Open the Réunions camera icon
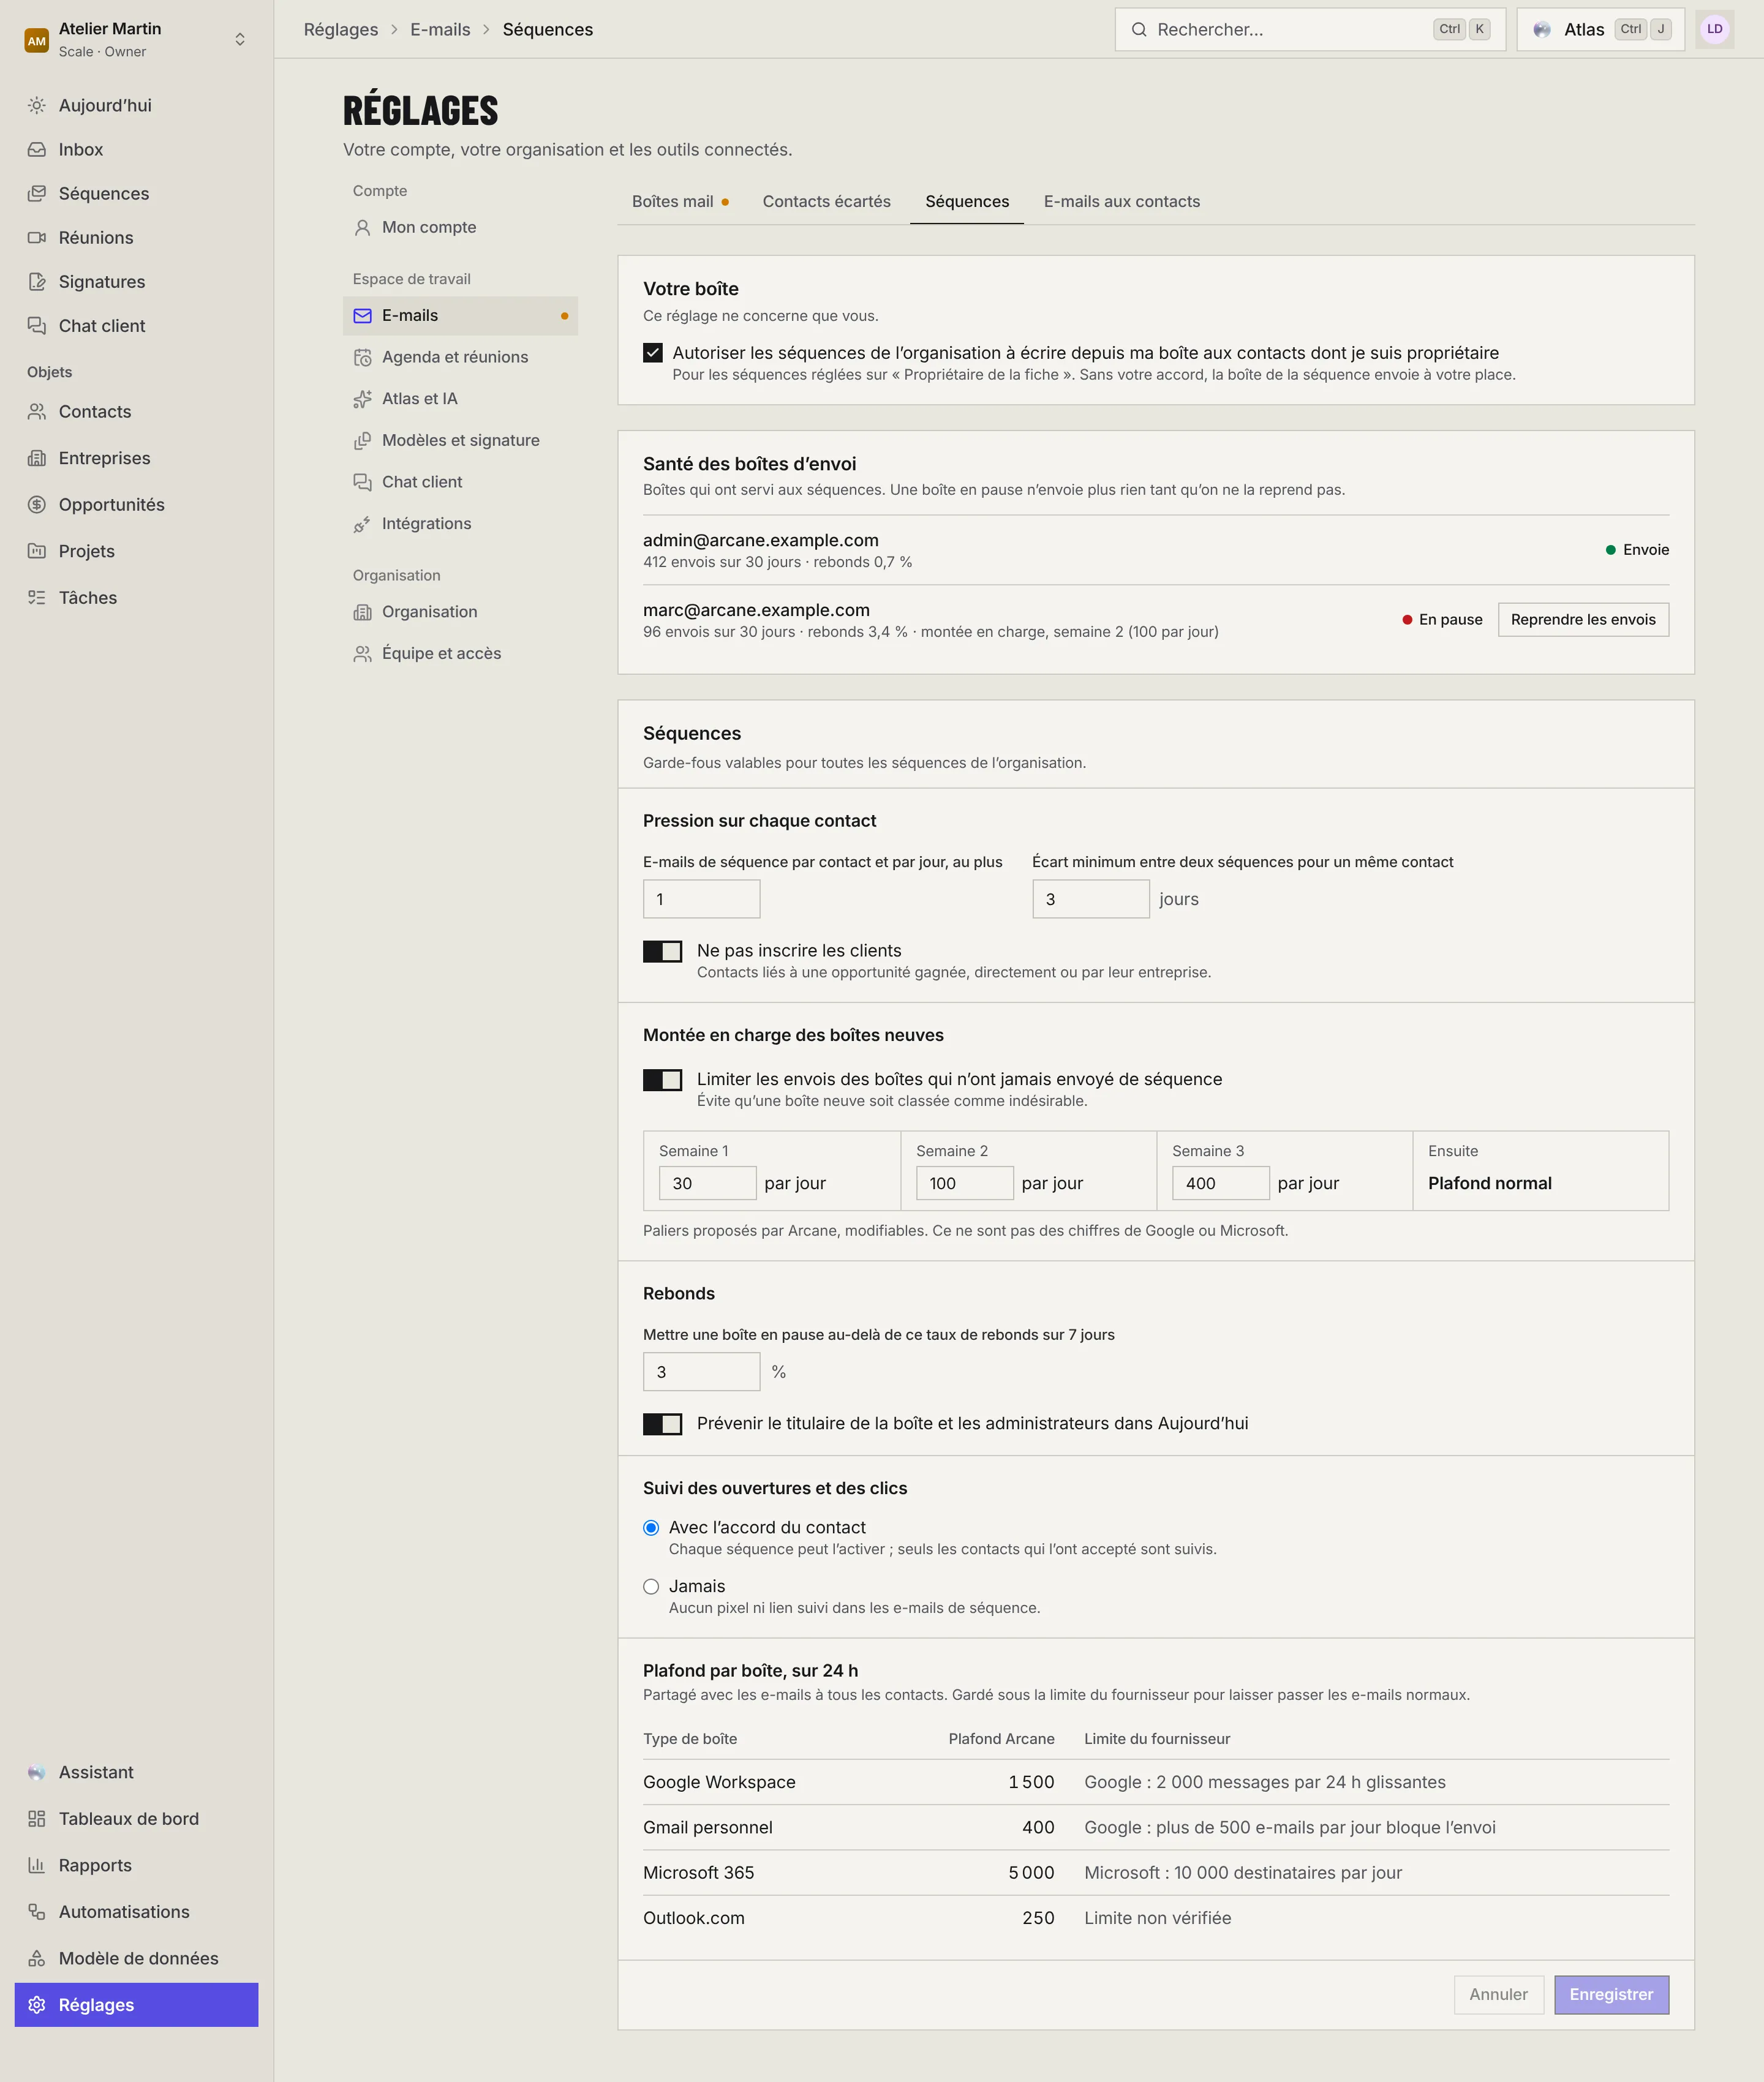Screen dimensions: 1764x2082 pyautogui.click(x=37, y=238)
